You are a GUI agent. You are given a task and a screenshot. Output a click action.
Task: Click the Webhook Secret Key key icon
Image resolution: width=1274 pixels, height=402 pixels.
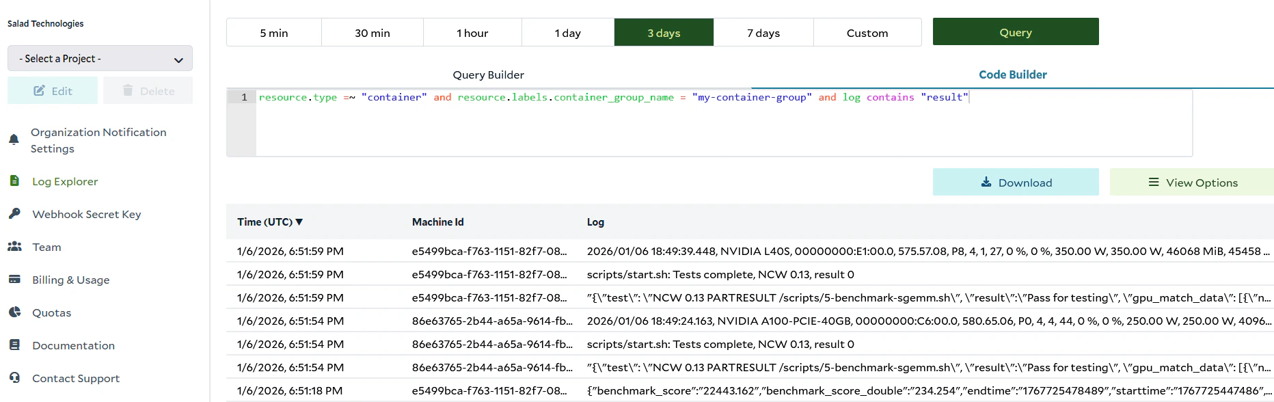[x=14, y=213]
